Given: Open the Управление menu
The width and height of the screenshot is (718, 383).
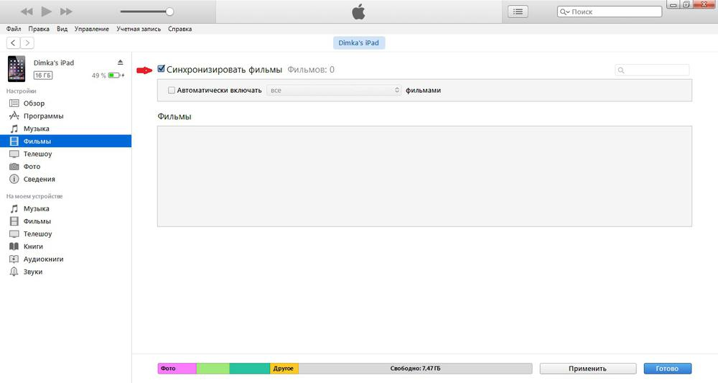Looking at the screenshot, I should [92, 29].
